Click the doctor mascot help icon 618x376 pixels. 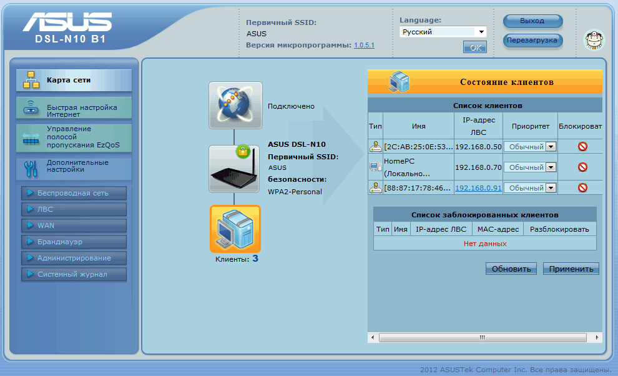(594, 40)
